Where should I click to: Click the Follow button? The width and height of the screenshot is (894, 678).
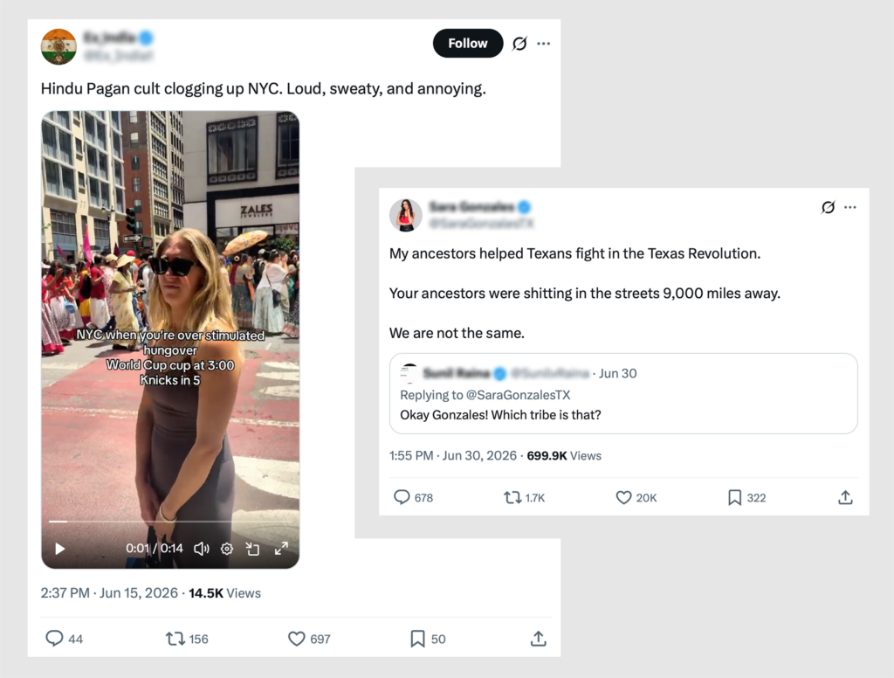coord(468,44)
